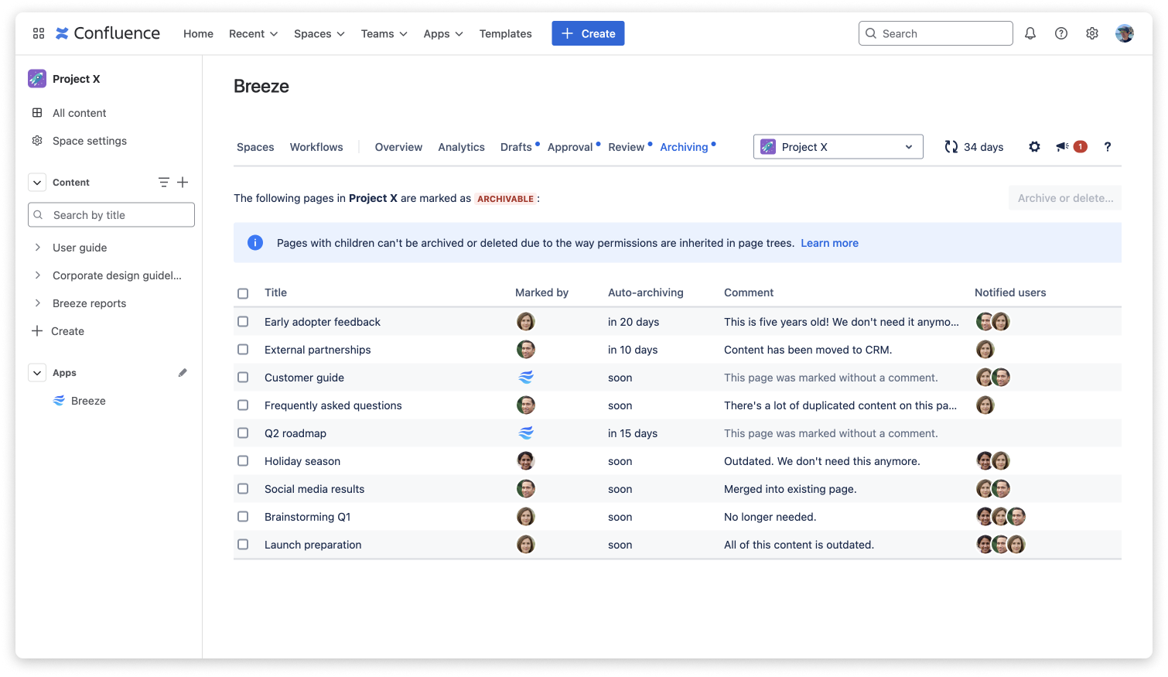The height and width of the screenshot is (677, 1168).
Task: Focus the top Search field
Action: pyautogui.click(x=935, y=33)
